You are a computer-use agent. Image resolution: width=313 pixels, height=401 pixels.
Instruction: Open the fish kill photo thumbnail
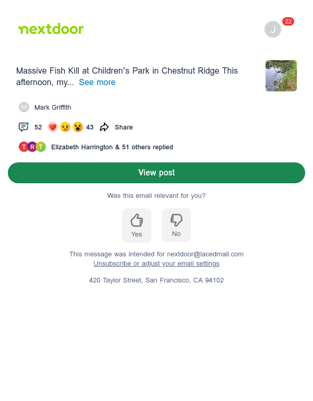point(281,76)
